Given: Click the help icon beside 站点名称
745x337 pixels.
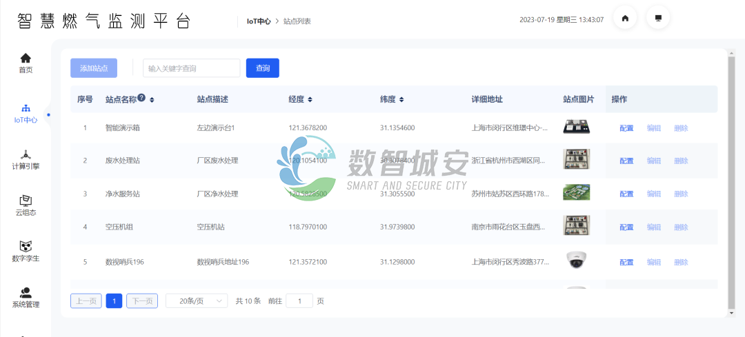Looking at the screenshot, I should (x=141, y=99).
